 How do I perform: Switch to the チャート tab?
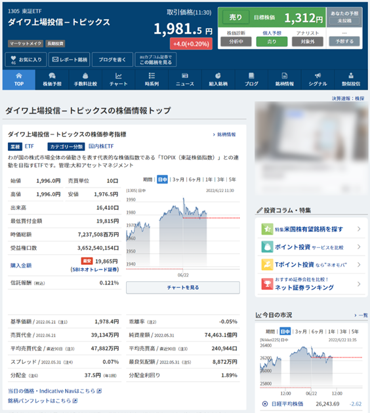click(x=119, y=80)
